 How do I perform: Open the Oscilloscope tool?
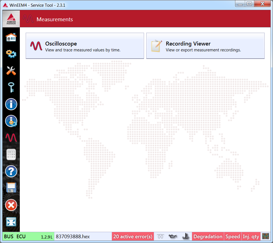pos(85,46)
